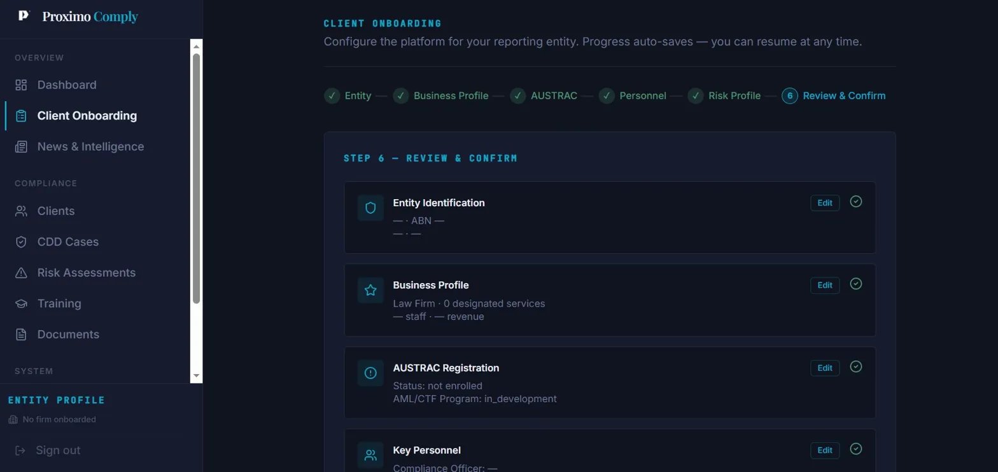Click the Business Profile step checkmark circle
The image size is (998, 472).
[x=401, y=96]
